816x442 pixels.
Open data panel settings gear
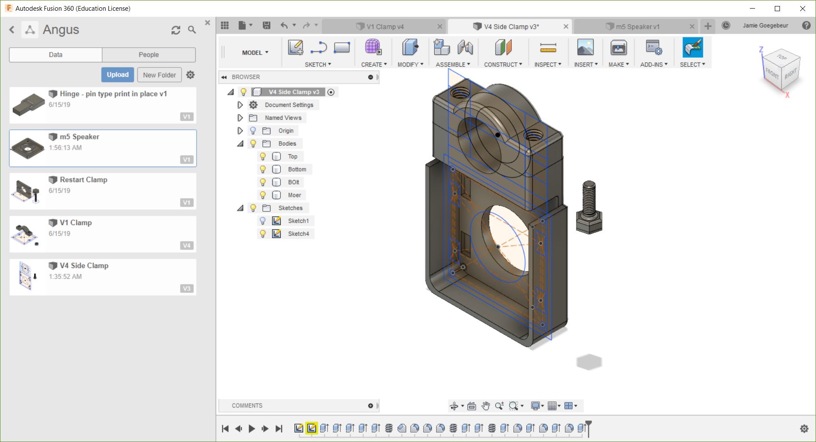(x=191, y=75)
